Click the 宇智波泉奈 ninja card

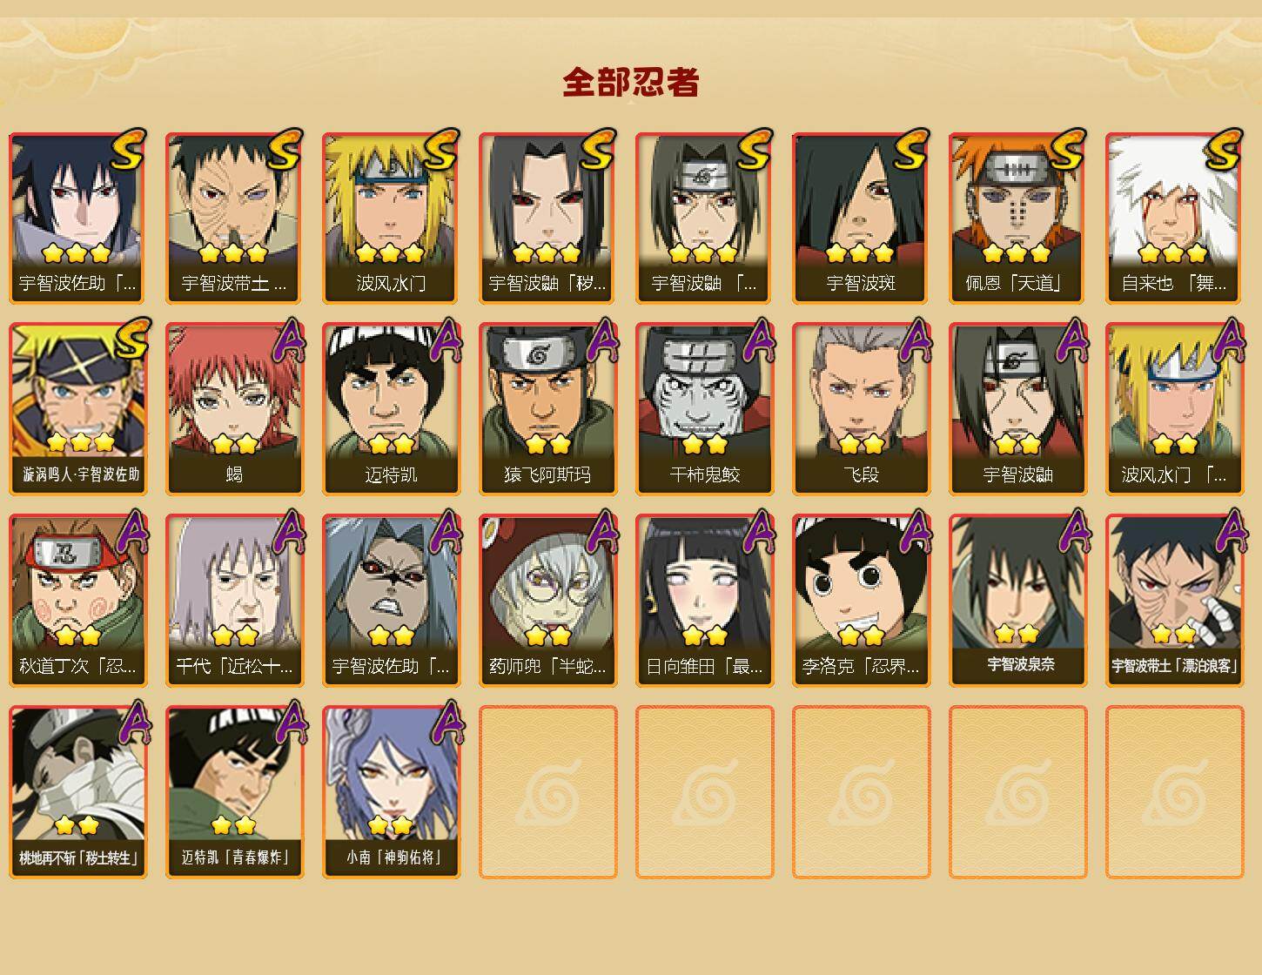coord(1017,601)
